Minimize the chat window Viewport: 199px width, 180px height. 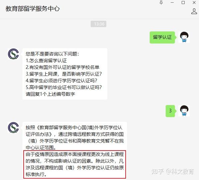[x=172, y=3]
